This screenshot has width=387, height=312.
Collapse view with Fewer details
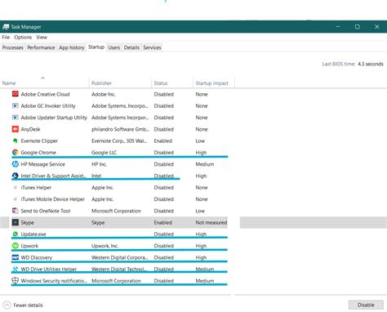(24, 305)
